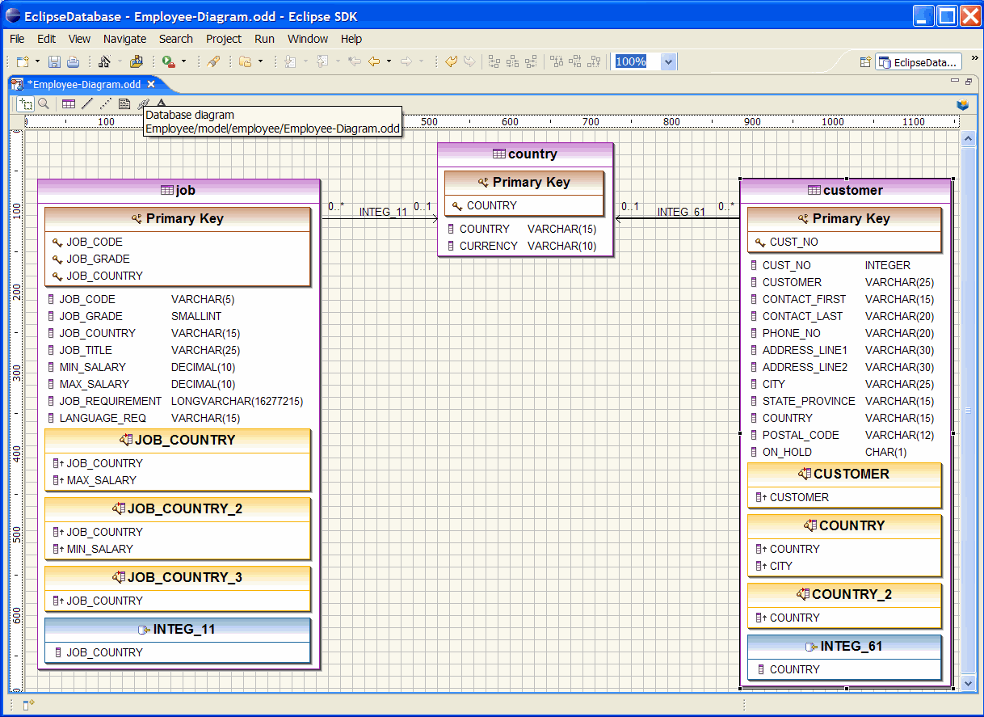984x717 pixels.
Task: Choose the line connection tool
Action: [x=87, y=103]
